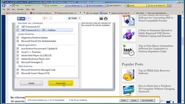Open the address bar dropdown arrow

[45, 5]
